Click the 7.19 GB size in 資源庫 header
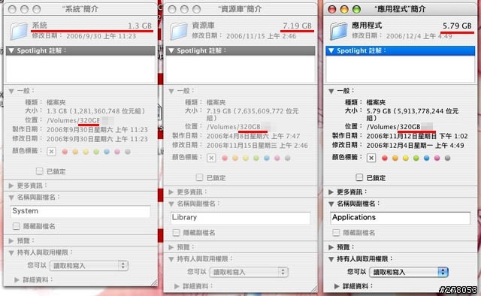 click(297, 26)
